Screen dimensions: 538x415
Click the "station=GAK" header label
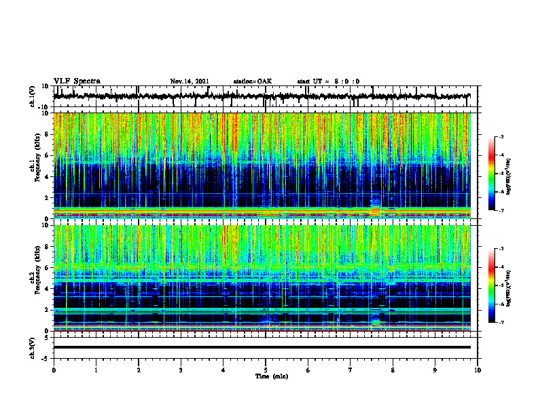(253, 81)
